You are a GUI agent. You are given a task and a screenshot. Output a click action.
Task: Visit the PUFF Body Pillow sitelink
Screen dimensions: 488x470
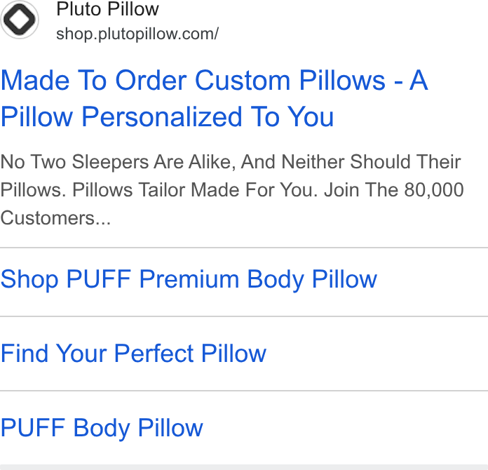click(x=102, y=429)
